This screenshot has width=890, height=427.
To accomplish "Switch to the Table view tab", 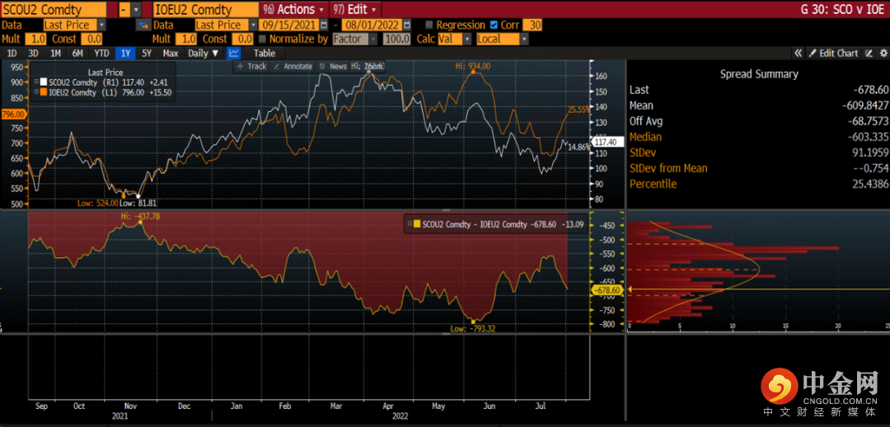I will [264, 53].
